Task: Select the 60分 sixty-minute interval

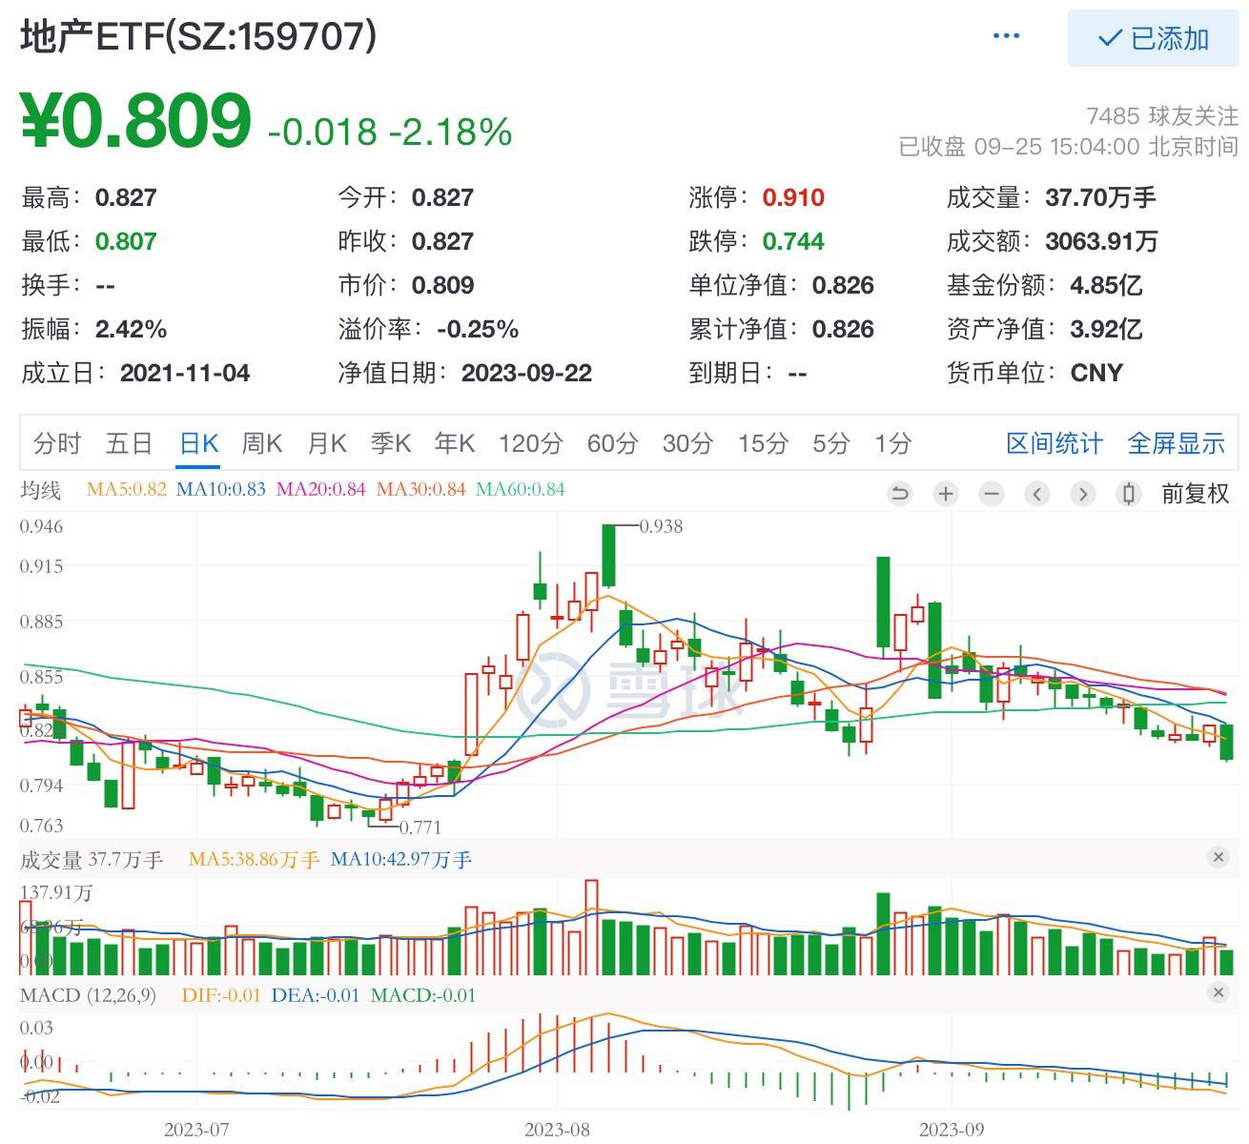Action: [611, 442]
